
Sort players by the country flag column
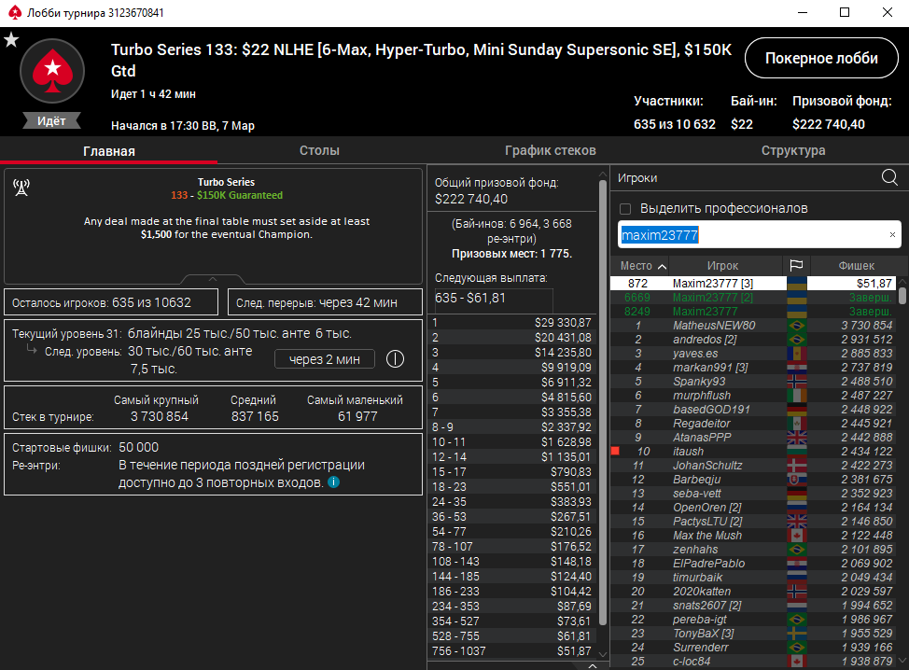pyautogui.click(x=796, y=265)
